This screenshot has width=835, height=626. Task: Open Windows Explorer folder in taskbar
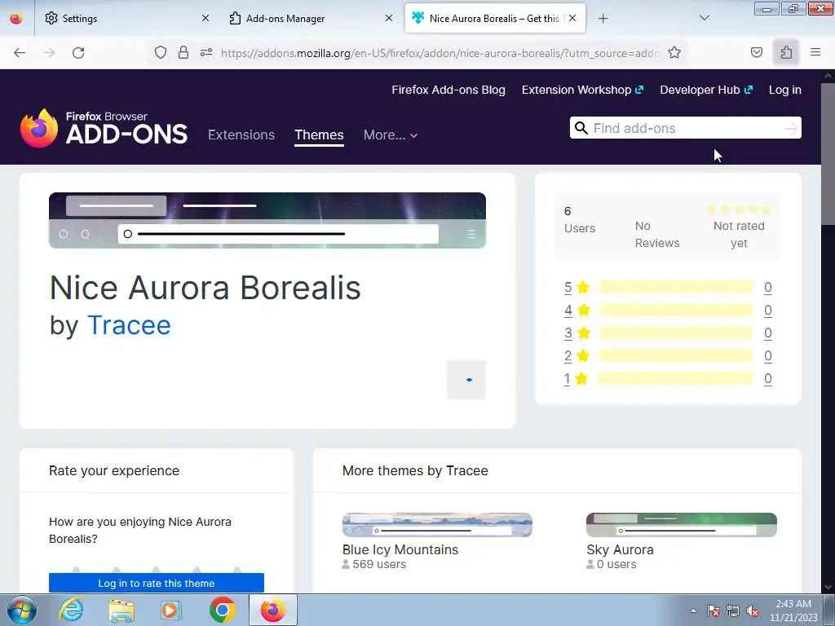[x=121, y=610]
